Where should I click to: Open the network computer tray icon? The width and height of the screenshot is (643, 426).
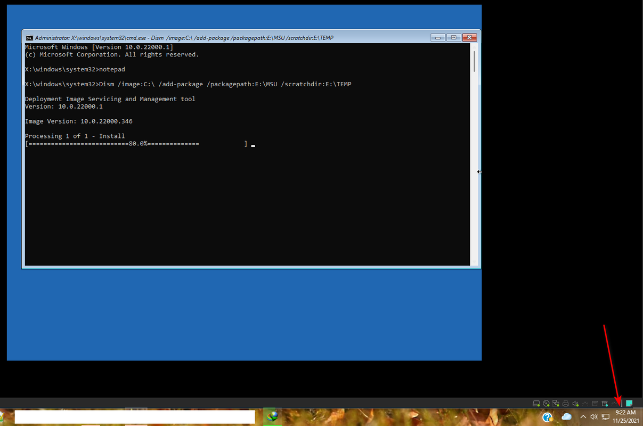click(x=606, y=417)
